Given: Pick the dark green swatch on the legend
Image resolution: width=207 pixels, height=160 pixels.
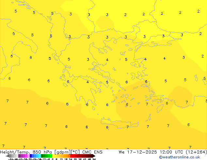Looking at the screenshot, I should pyautogui.click(x=42, y=156).
